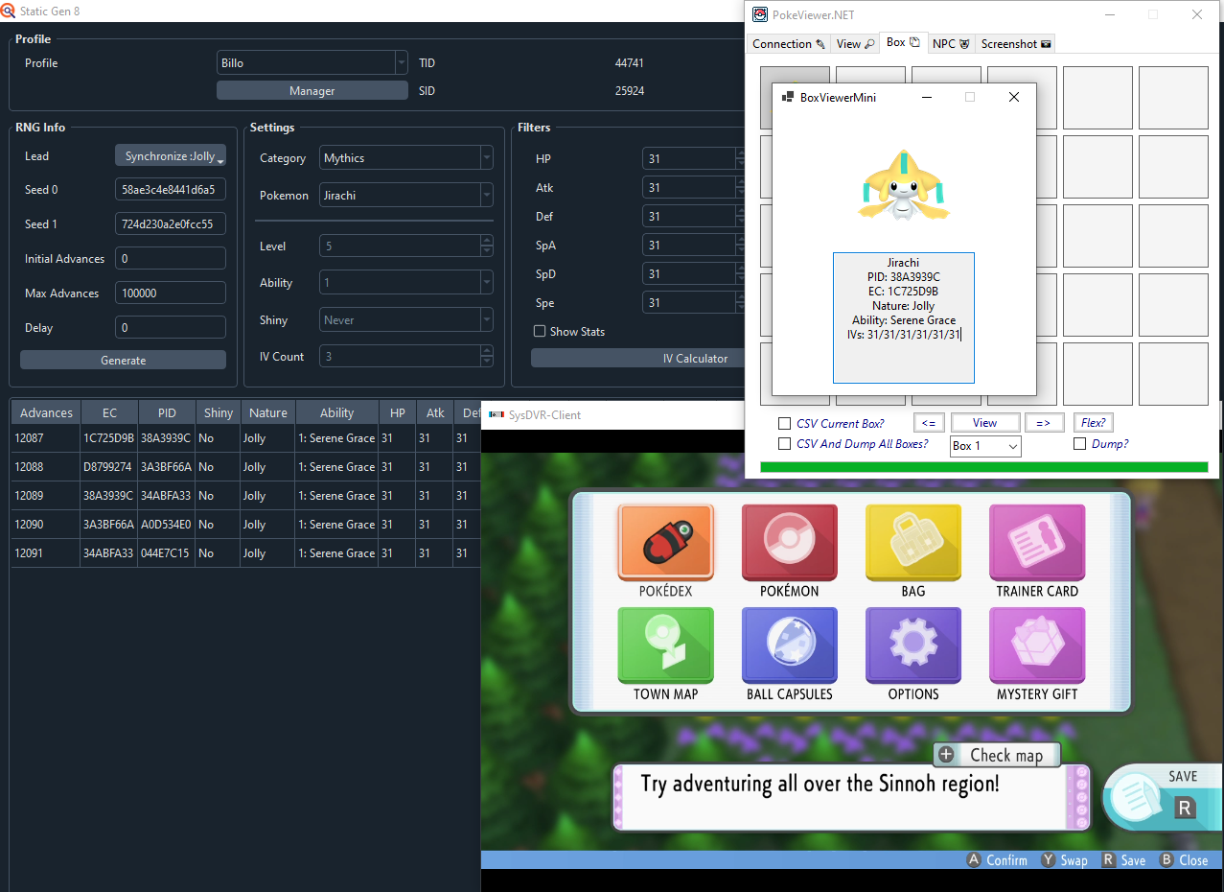The image size is (1224, 892).
Task: Open the Town Map icon
Action: [x=666, y=645]
